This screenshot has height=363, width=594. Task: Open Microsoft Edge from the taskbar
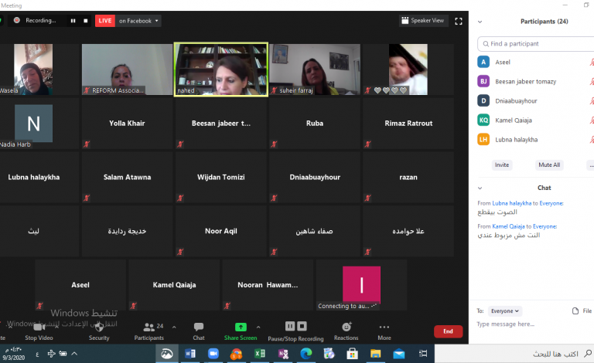tap(306, 354)
